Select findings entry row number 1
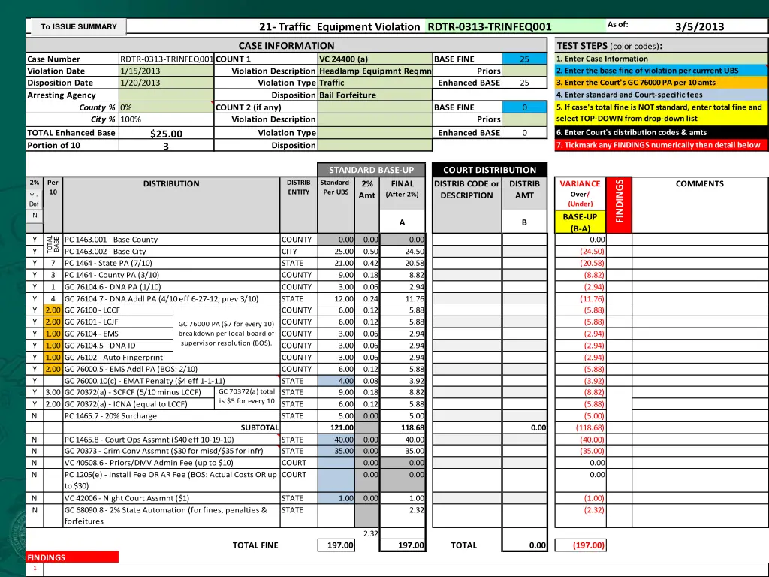 (x=35, y=569)
